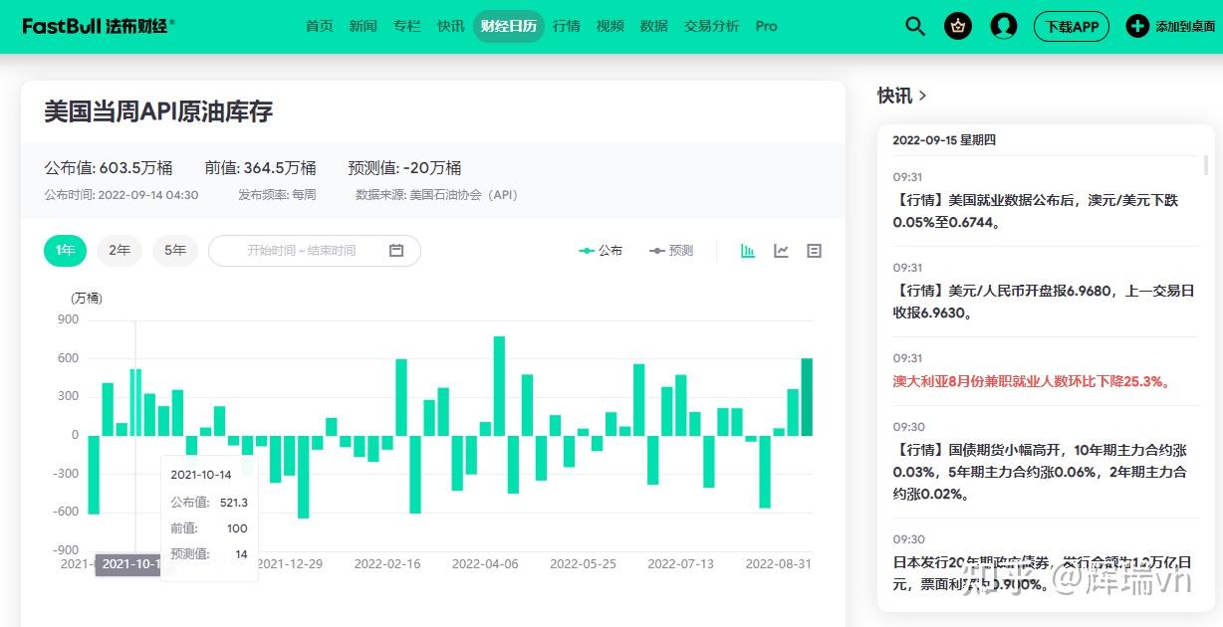Select the 财经日历 navigation tab
1223x627 pixels.
click(509, 26)
